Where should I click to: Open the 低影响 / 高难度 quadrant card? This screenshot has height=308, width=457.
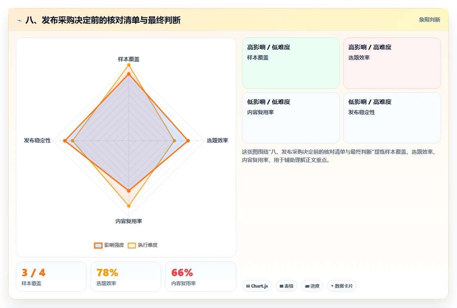(x=392, y=118)
